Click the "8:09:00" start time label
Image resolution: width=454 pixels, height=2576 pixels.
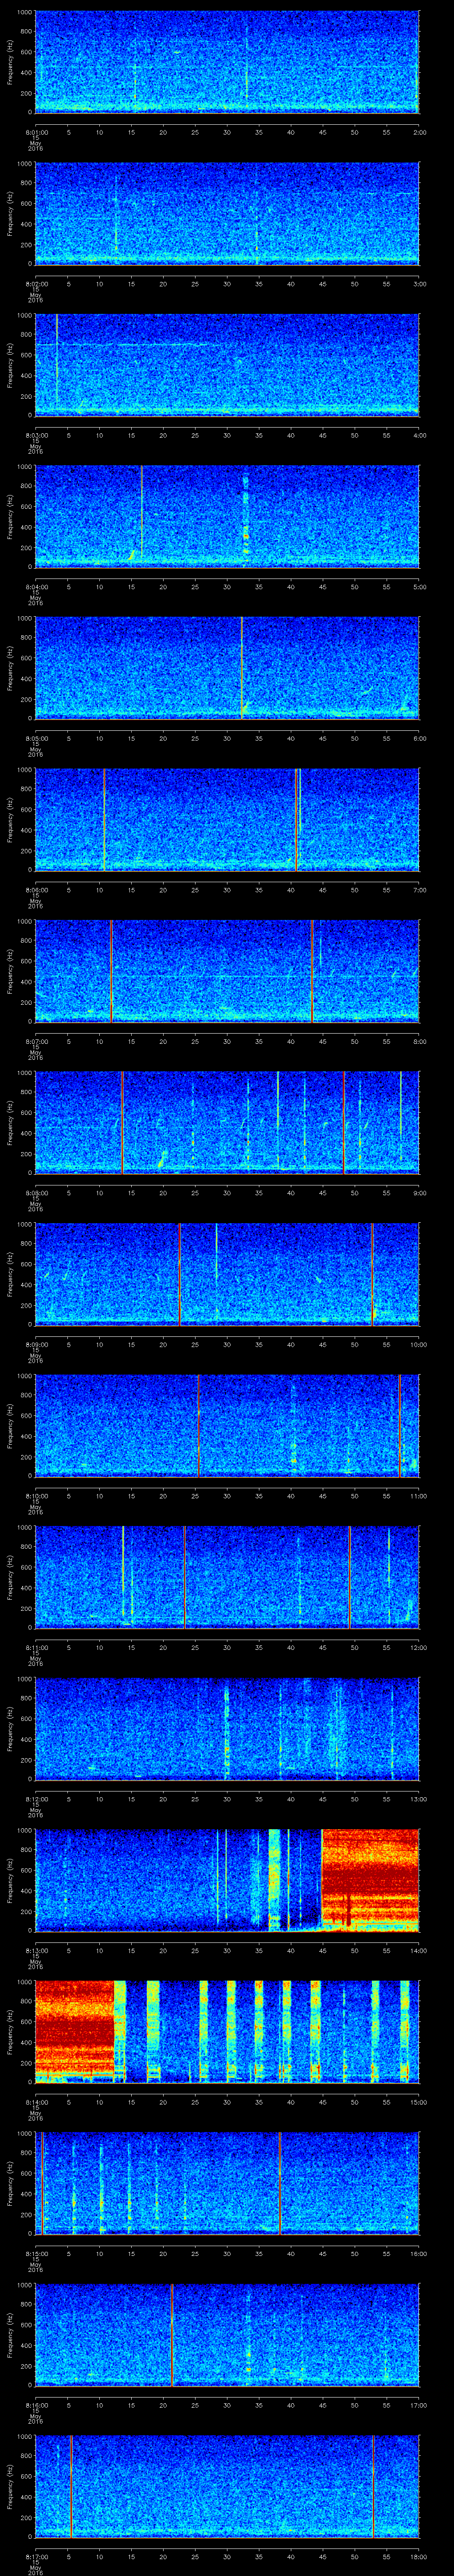36,1344
